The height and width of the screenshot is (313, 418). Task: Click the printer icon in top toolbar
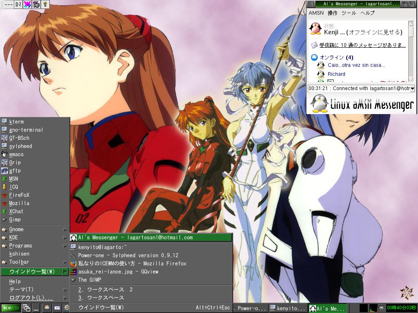[x=36, y=4]
